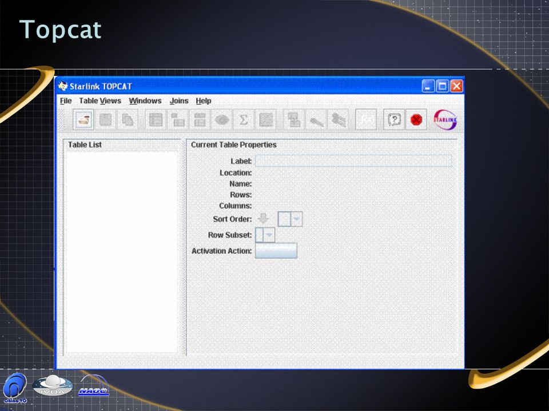549x411 pixels.
Task: Open the column info icon
Action: coord(200,120)
